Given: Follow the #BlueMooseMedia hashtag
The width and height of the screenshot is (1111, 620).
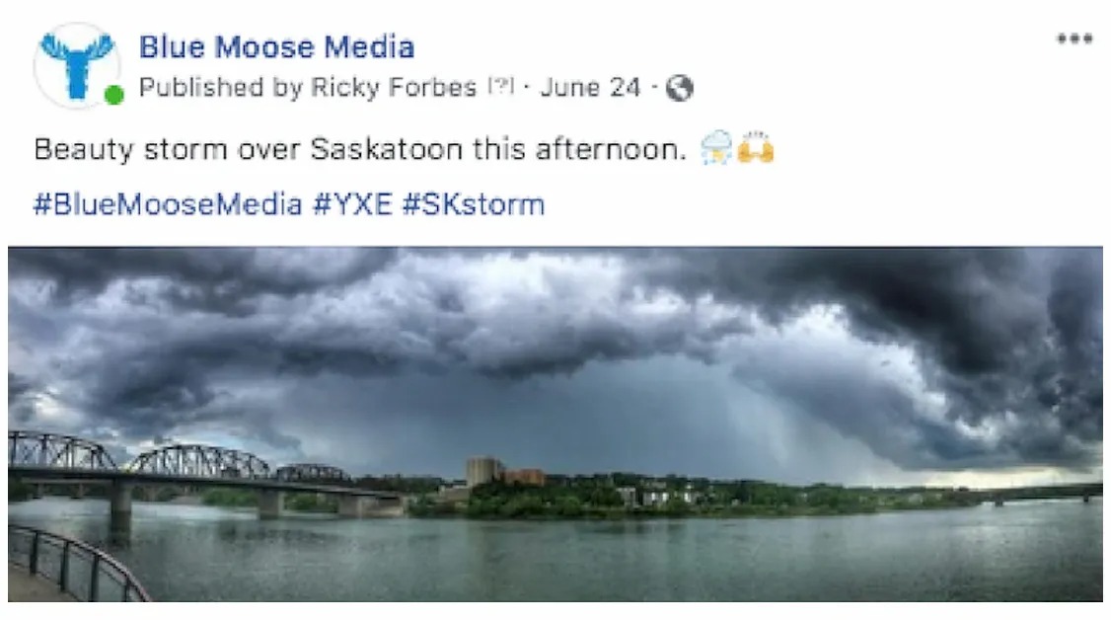Looking at the screenshot, I should 168,204.
